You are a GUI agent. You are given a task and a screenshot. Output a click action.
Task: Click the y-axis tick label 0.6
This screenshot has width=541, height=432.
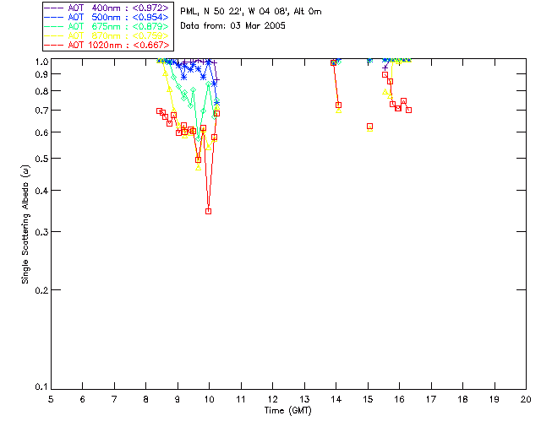coord(41,132)
